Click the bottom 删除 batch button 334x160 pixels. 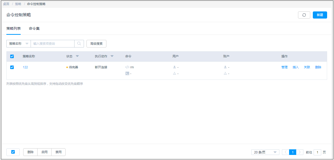[x=30, y=152]
